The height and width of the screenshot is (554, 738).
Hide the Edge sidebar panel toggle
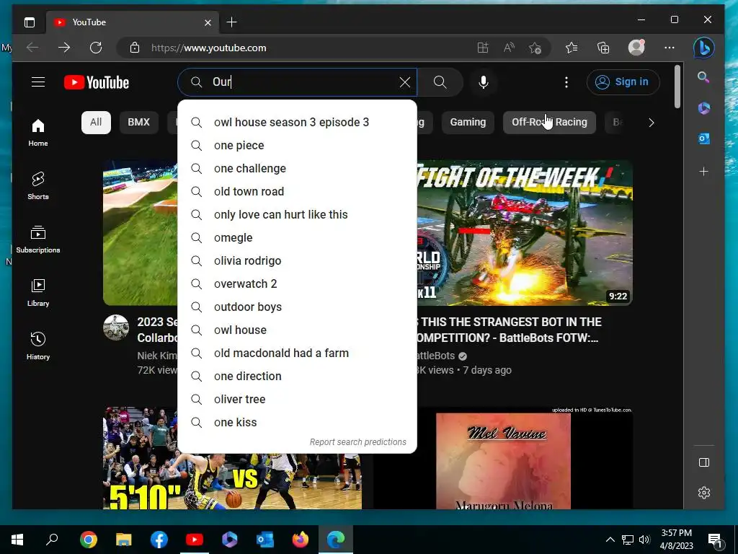[x=703, y=462]
